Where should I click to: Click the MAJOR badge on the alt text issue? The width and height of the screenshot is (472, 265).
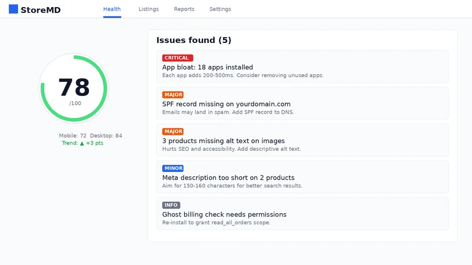[173, 131]
